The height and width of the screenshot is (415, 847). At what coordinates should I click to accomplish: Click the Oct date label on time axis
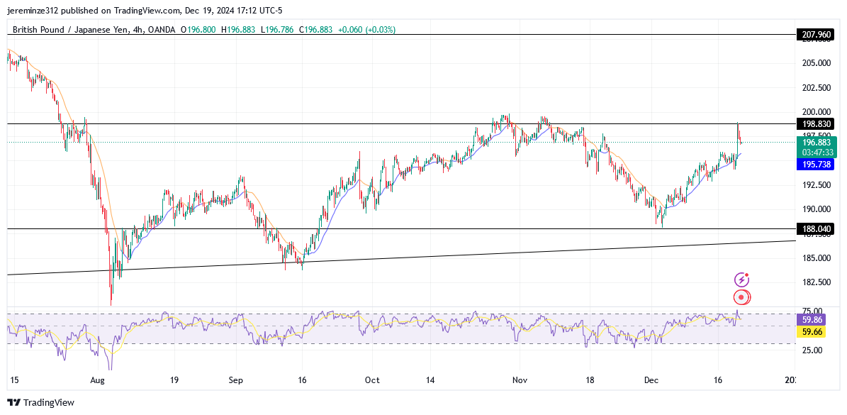click(372, 380)
